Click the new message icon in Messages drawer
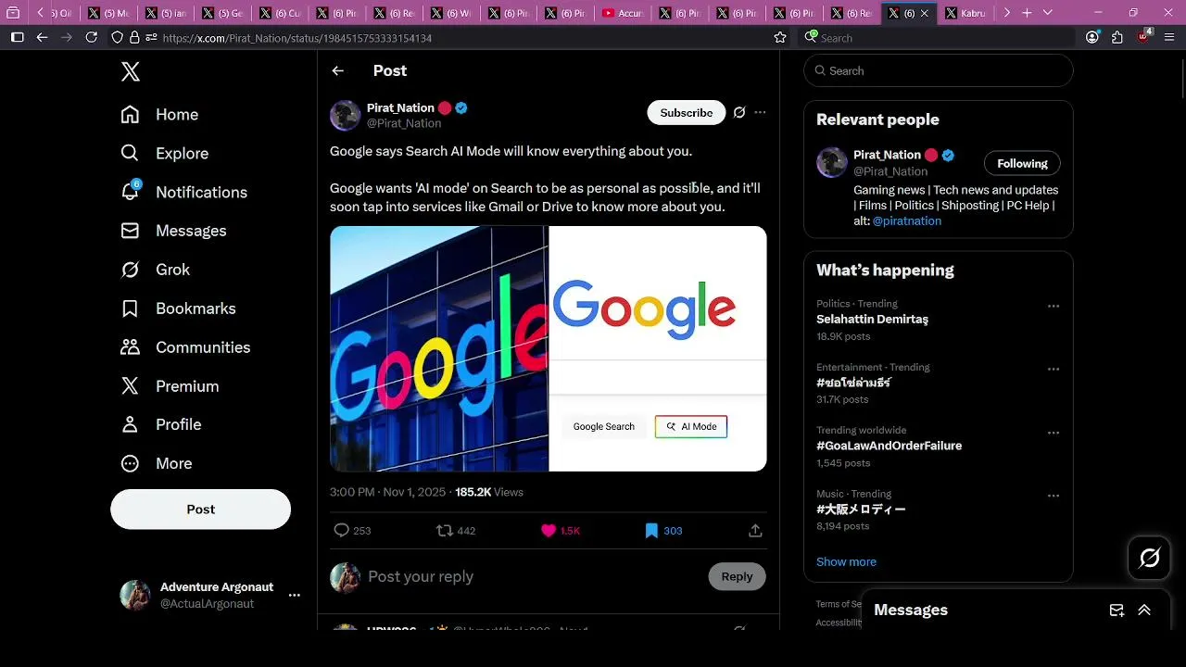The image size is (1186, 667). tap(1117, 610)
